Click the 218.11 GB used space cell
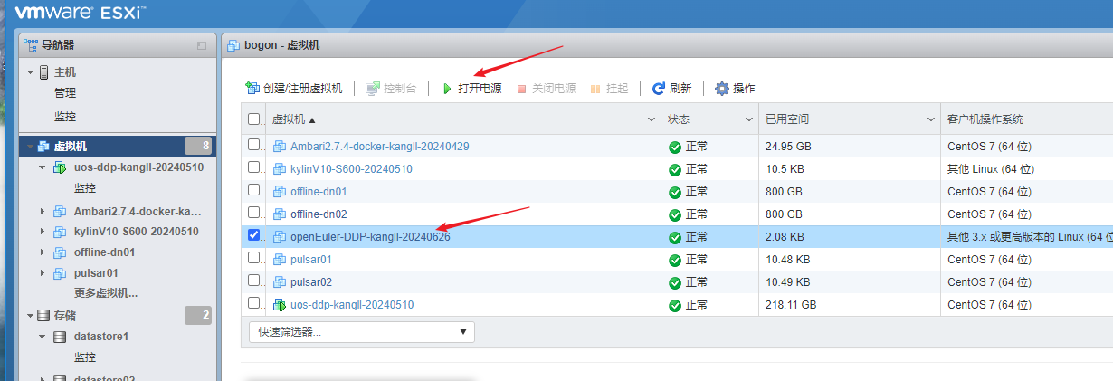1113x381 pixels. click(791, 305)
